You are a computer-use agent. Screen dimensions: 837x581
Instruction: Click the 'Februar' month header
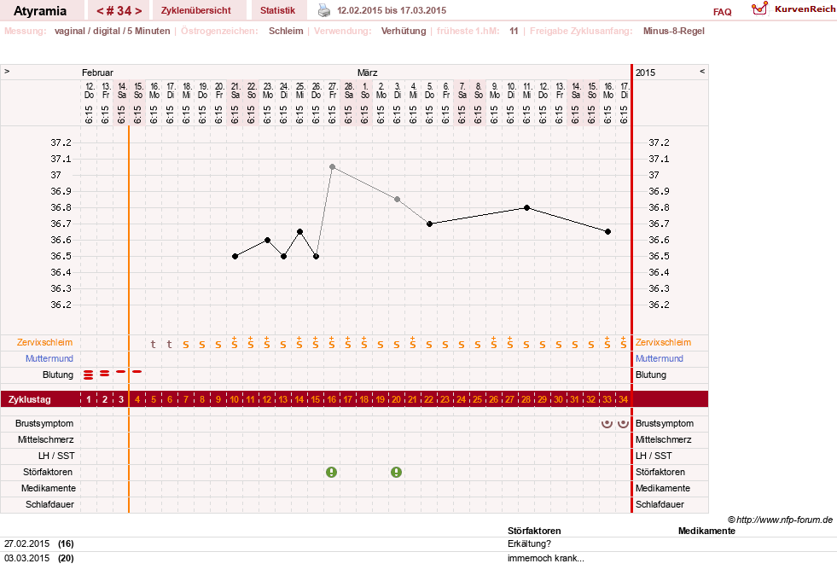click(97, 73)
